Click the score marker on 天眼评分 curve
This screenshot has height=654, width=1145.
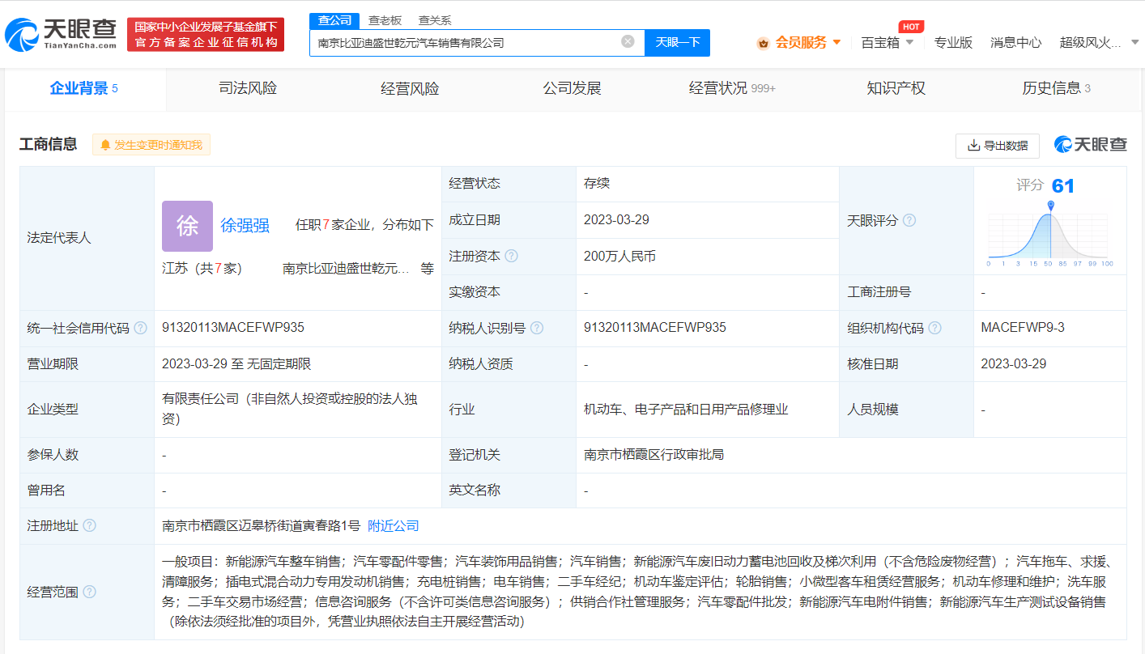(x=1053, y=206)
